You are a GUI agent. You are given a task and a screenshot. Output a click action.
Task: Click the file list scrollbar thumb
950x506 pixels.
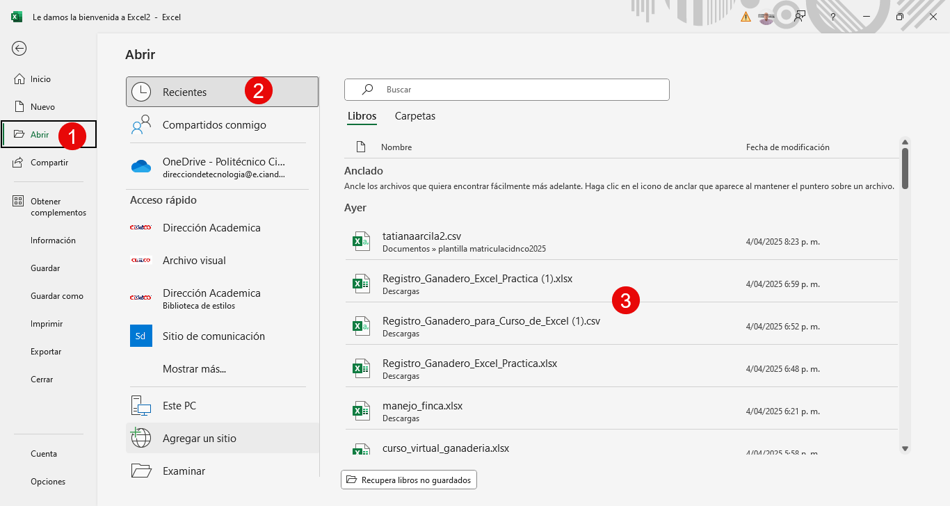click(x=905, y=168)
